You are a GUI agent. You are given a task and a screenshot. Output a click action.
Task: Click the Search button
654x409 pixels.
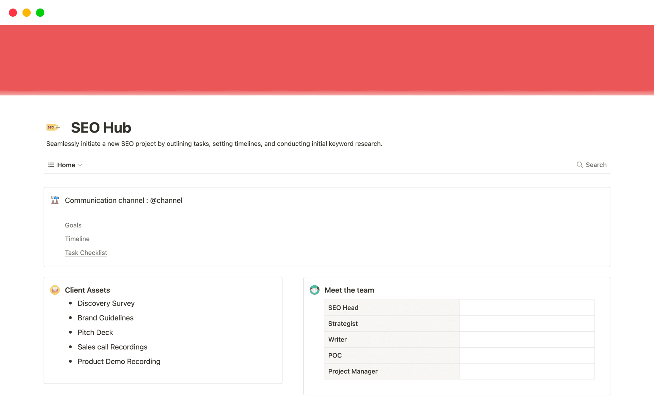pyautogui.click(x=596, y=165)
